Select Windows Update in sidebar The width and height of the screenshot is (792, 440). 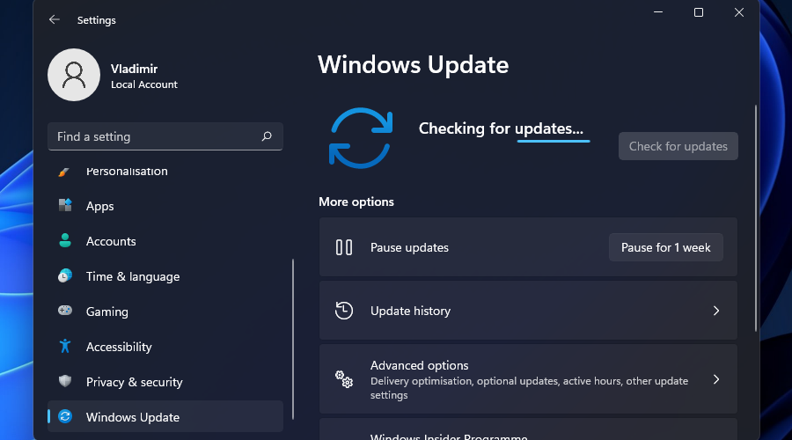pyautogui.click(x=165, y=417)
